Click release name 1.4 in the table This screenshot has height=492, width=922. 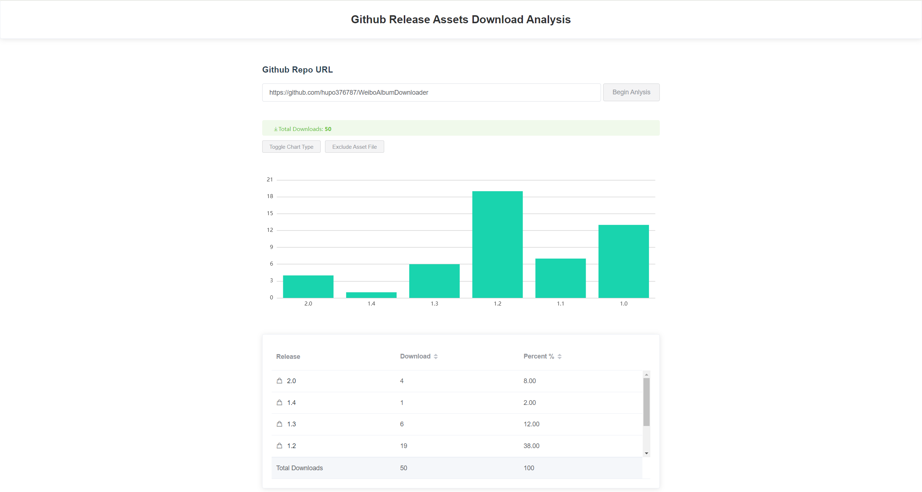291,403
